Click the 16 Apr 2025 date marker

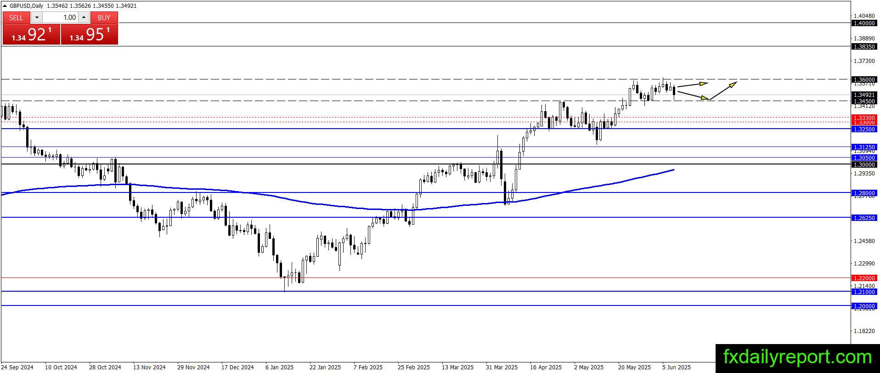click(x=546, y=367)
